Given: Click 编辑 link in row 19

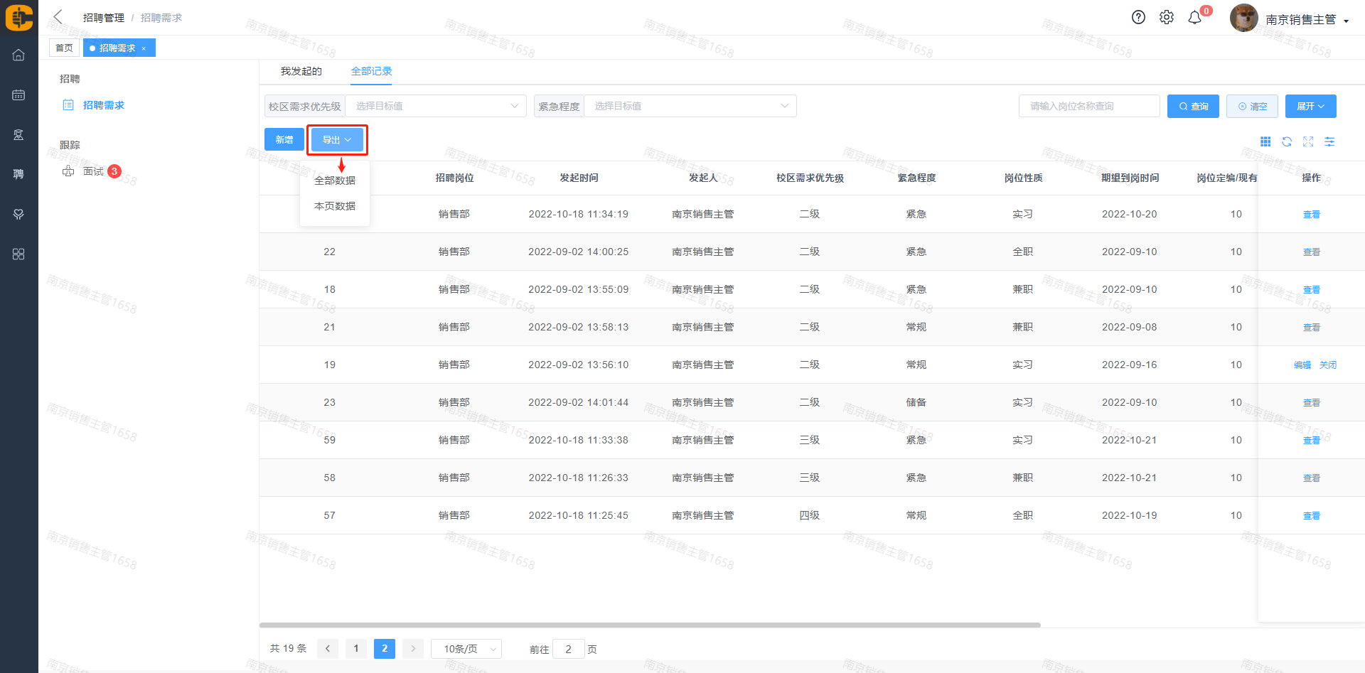Looking at the screenshot, I should pos(1302,365).
